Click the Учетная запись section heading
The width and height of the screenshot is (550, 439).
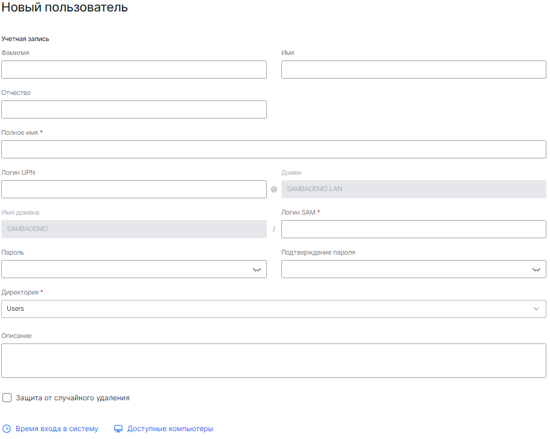coord(25,39)
